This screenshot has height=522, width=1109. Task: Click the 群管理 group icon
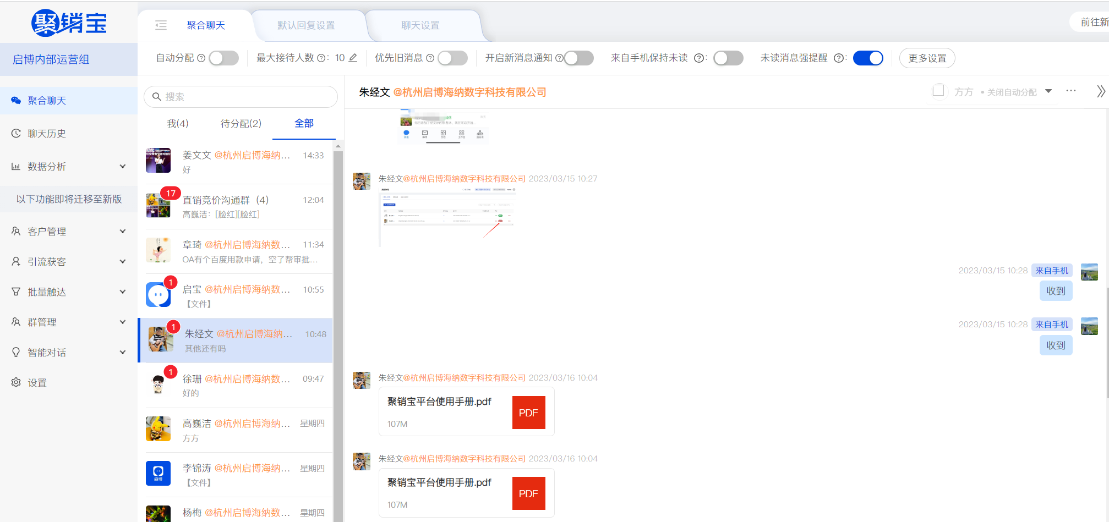pos(16,322)
